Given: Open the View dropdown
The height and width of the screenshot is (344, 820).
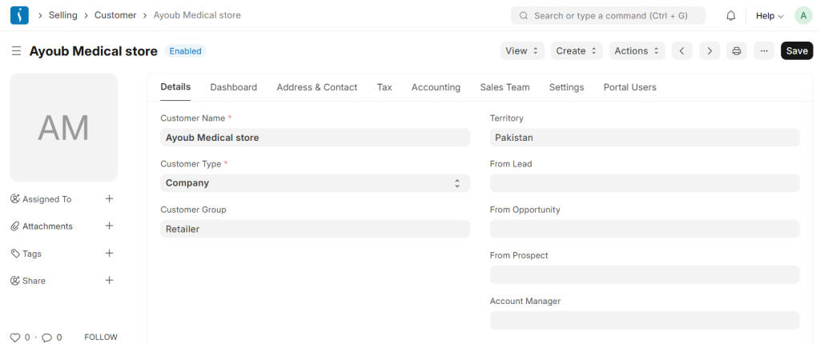Looking at the screenshot, I should click(522, 50).
